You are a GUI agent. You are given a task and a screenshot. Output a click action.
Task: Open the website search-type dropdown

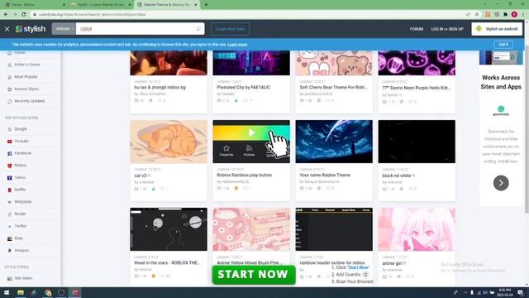[64, 29]
